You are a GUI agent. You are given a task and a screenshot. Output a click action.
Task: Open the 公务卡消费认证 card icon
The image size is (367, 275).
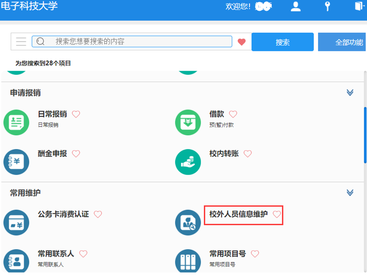(16, 223)
